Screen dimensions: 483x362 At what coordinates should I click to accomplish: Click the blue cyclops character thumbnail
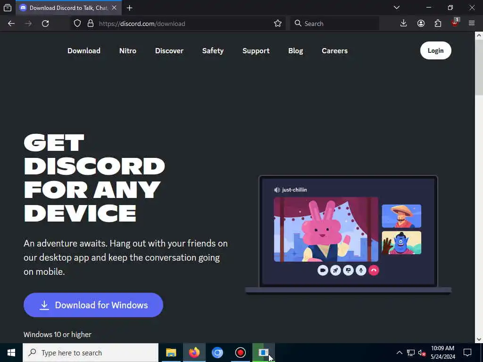[x=401, y=243]
